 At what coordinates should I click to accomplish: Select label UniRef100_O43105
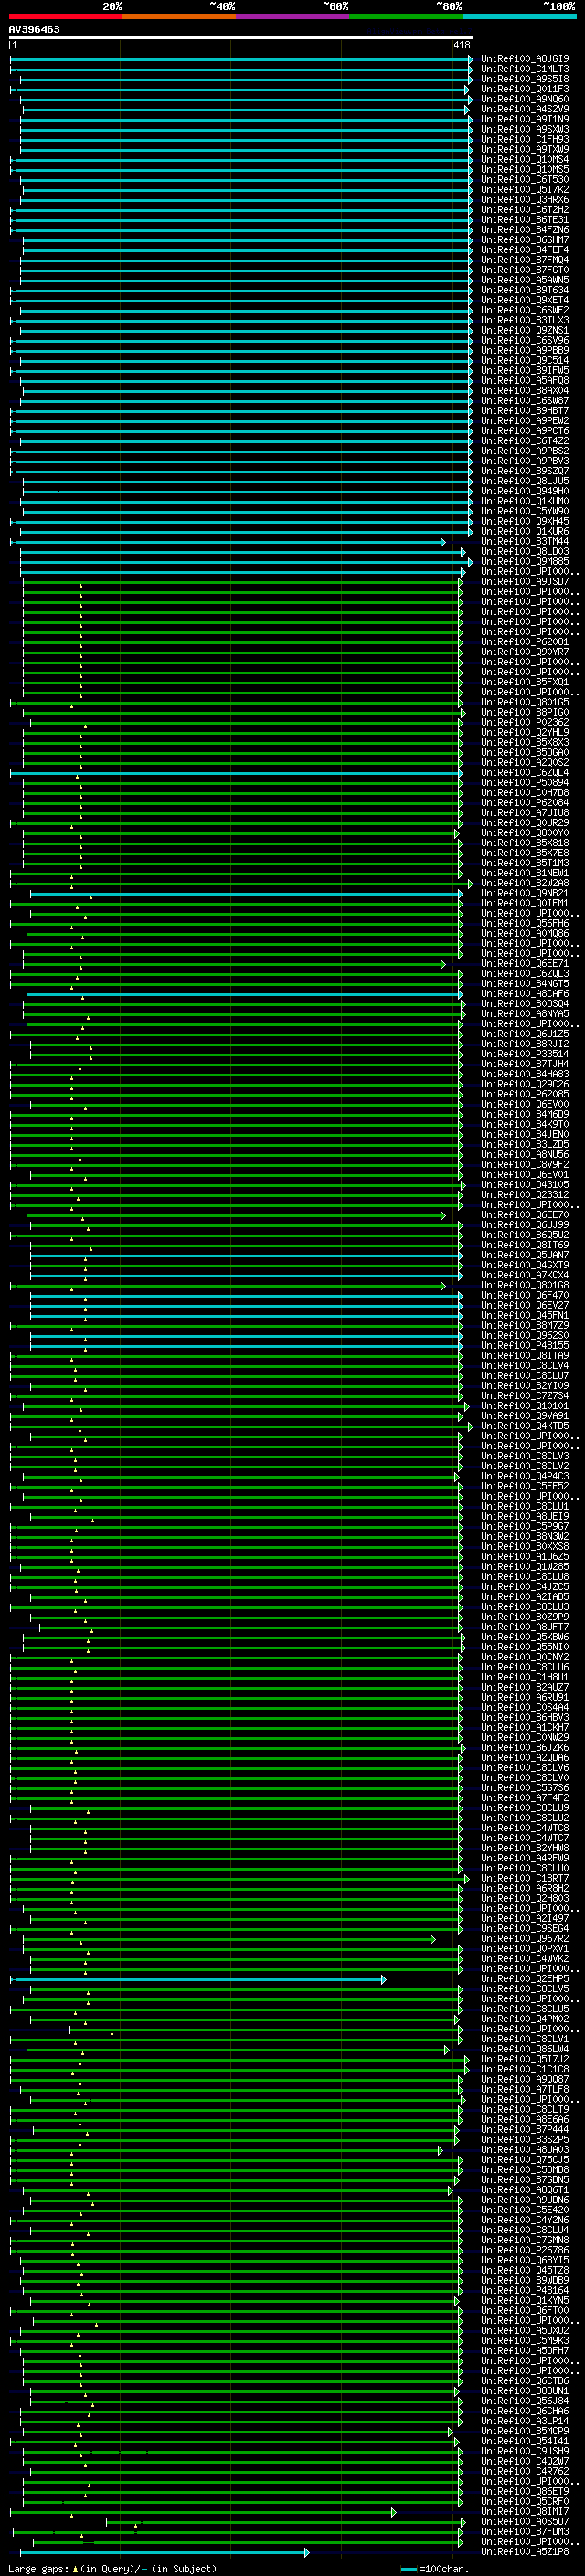525,1185
